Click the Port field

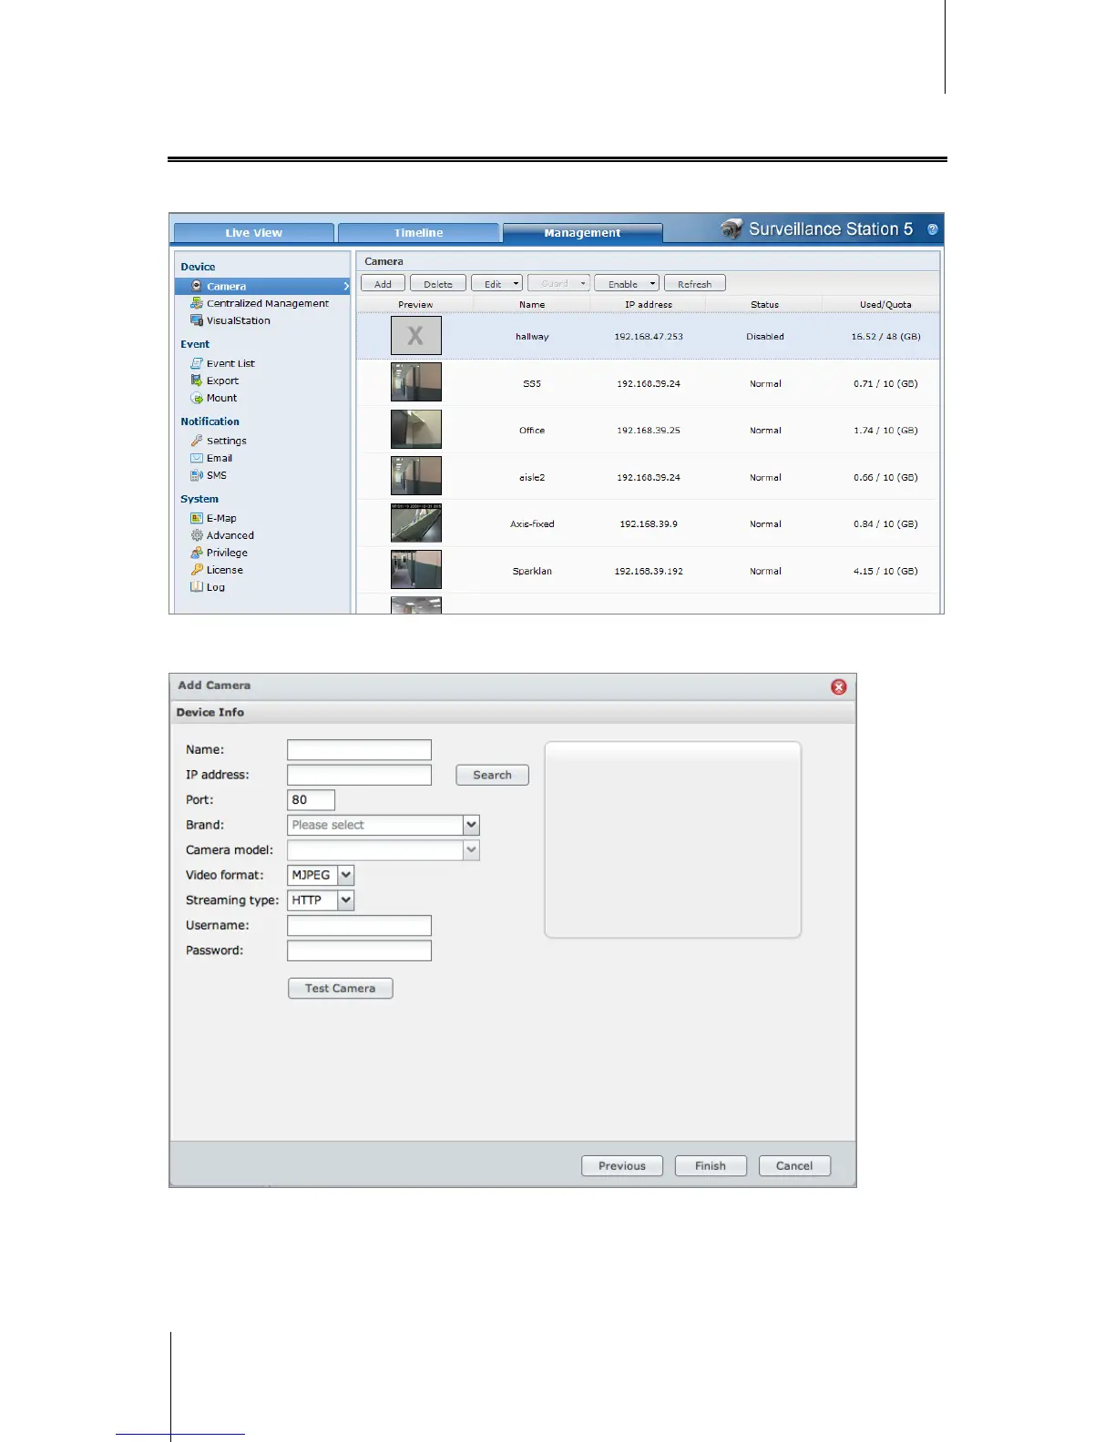point(311,800)
